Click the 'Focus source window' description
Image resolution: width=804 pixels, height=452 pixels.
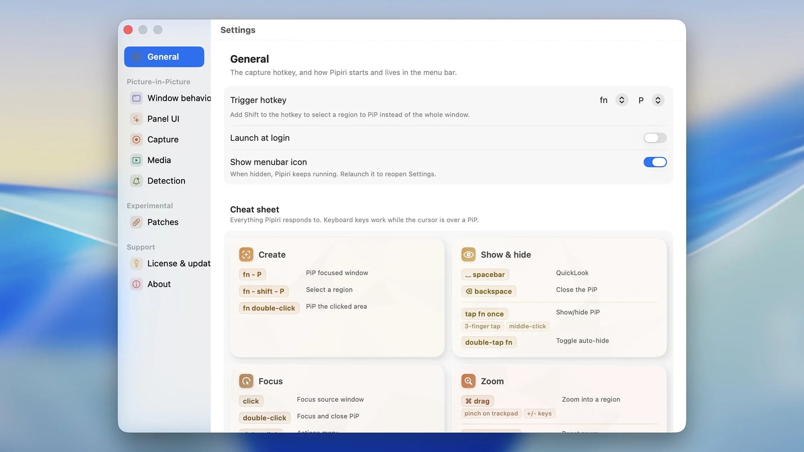point(330,399)
